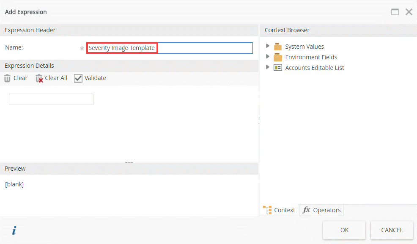Image resolution: width=417 pixels, height=244 pixels.
Task: Click the Accounts Editable List view icon
Action: tap(278, 68)
